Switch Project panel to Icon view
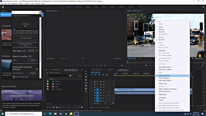 (54, 107)
